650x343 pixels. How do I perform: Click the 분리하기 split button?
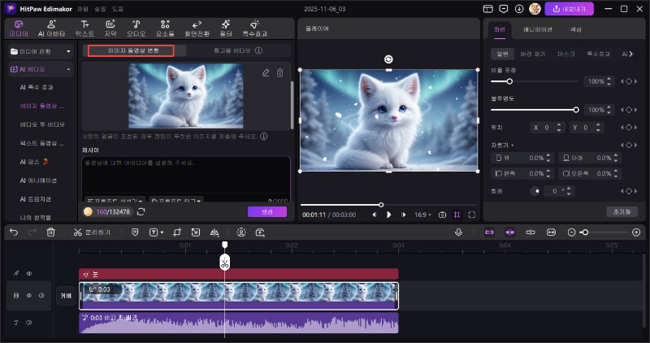point(92,232)
